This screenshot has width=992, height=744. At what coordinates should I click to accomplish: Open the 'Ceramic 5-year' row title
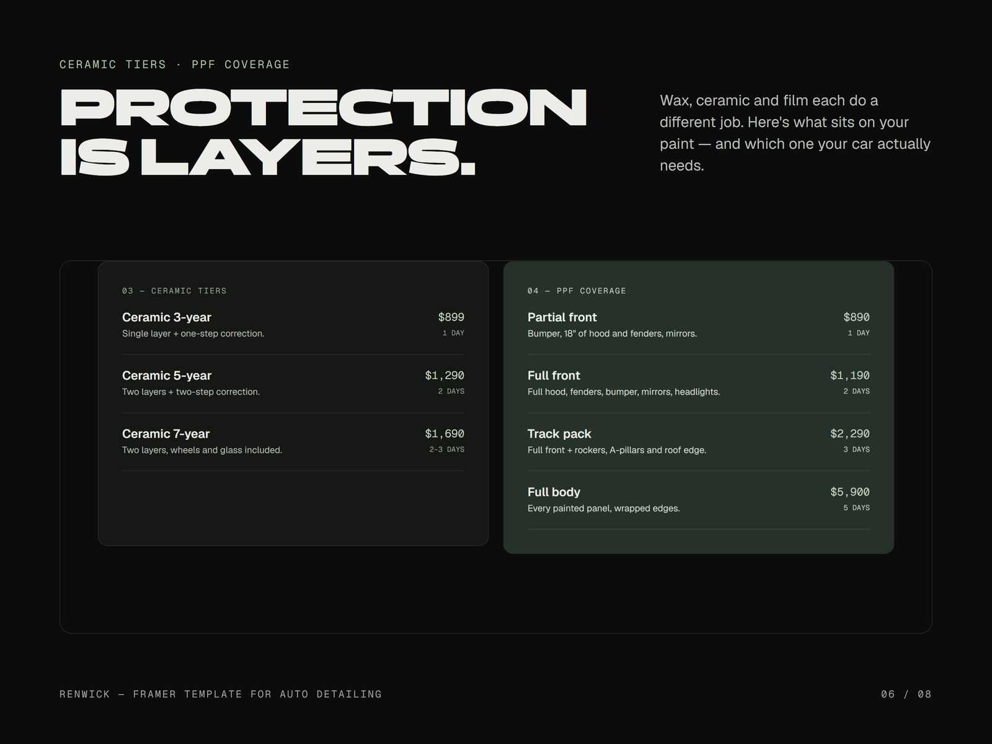[167, 376]
